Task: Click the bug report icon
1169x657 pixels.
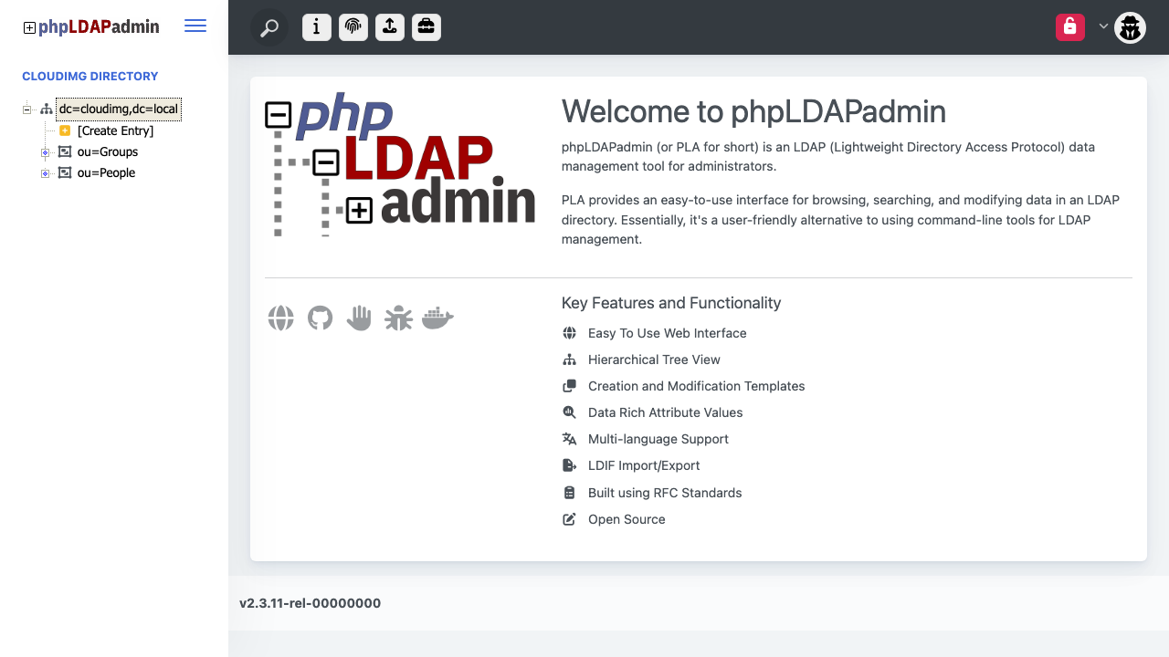Action: point(398,318)
